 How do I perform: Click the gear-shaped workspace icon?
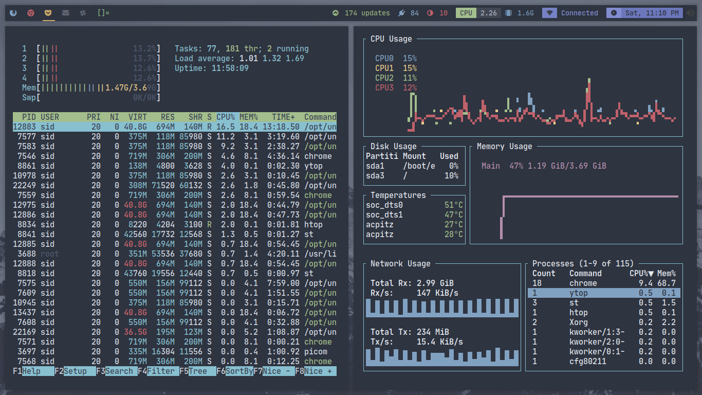(x=83, y=13)
